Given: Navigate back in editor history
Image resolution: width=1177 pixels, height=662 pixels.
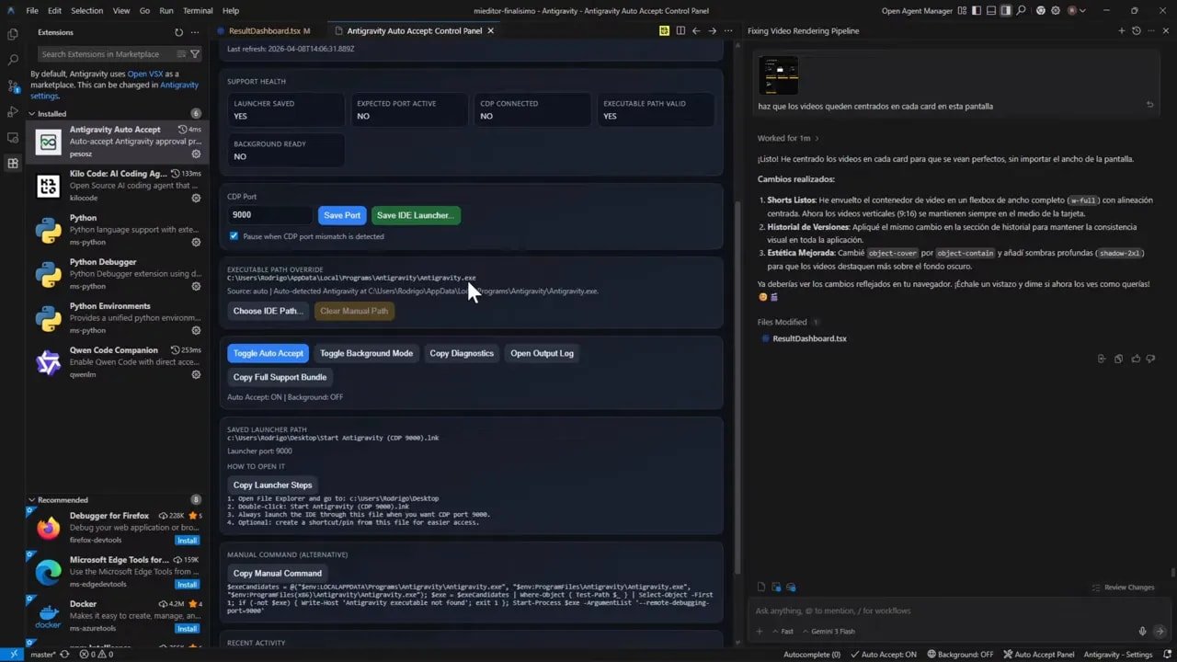Looking at the screenshot, I should tap(696, 30).
